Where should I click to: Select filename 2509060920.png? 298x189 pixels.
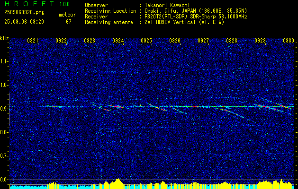click(x=24, y=13)
